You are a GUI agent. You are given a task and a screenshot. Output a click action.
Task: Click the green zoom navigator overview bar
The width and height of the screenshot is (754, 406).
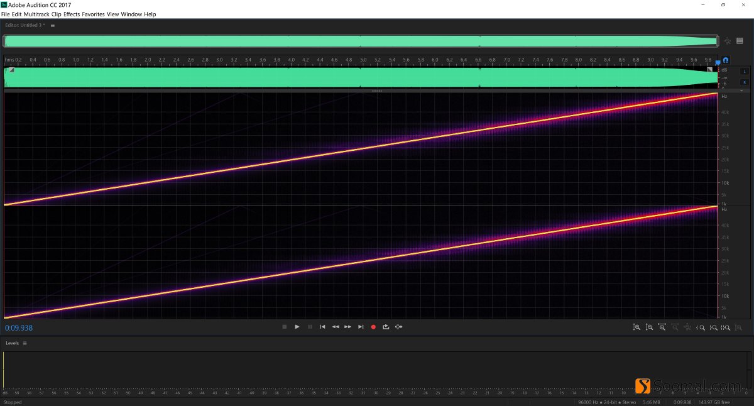click(360, 41)
